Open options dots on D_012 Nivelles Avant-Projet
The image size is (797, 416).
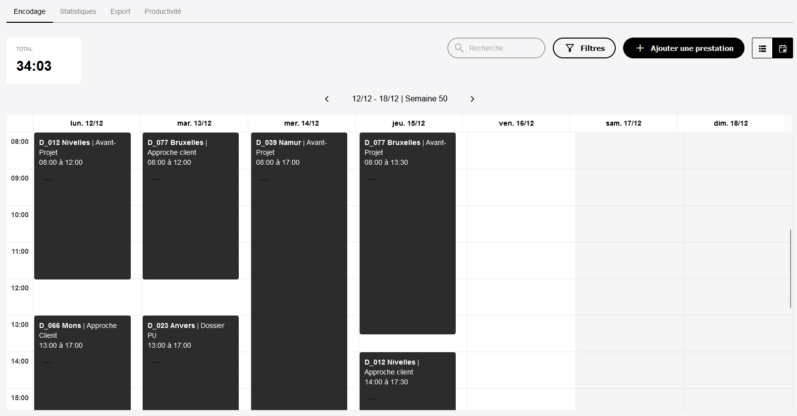pyautogui.click(x=47, y=180)
